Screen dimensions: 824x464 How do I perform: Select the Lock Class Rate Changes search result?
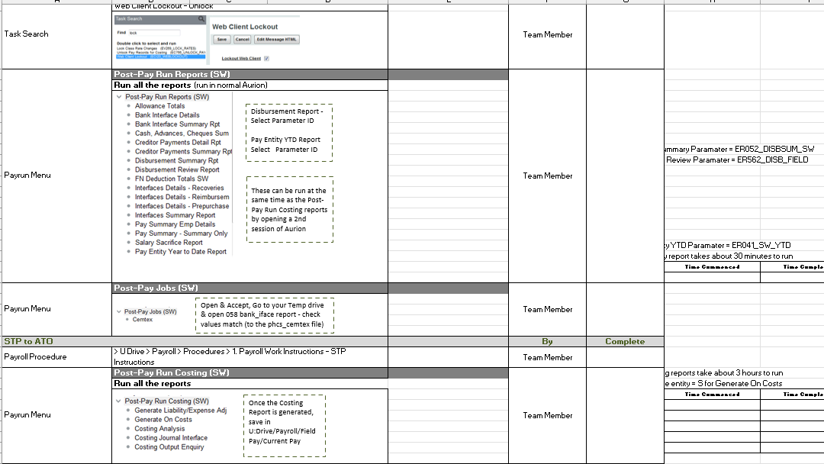point(156,48)
